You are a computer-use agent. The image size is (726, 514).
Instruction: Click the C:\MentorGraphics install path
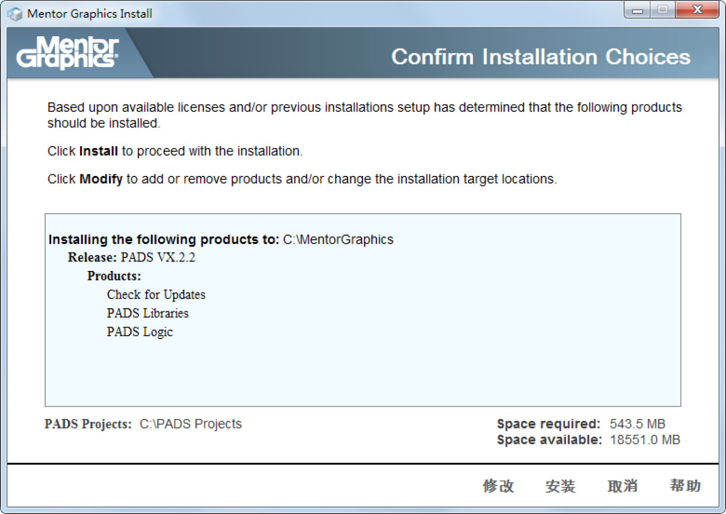click(x=338, y=240)
